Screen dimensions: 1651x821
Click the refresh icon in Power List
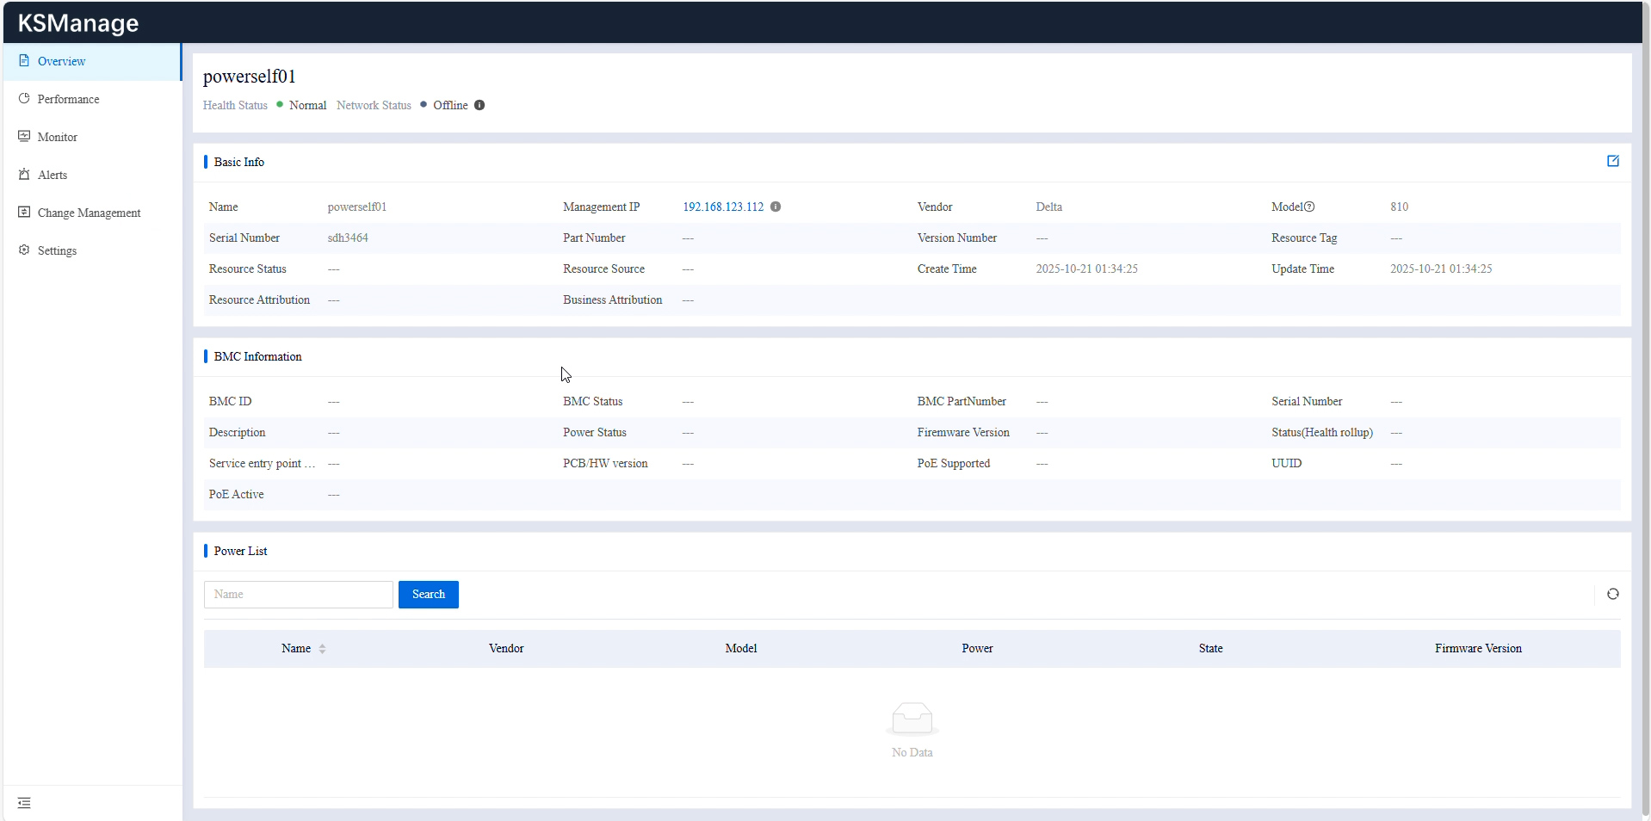click(1612, 594)
